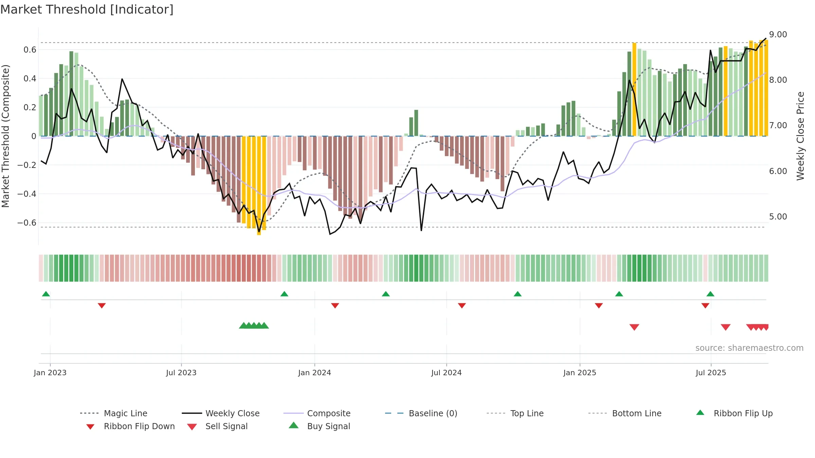This screenshot has width=815, height=458.
Task: Click the Jul 2023 x-axis label
Action: click(x=181, y=373)
